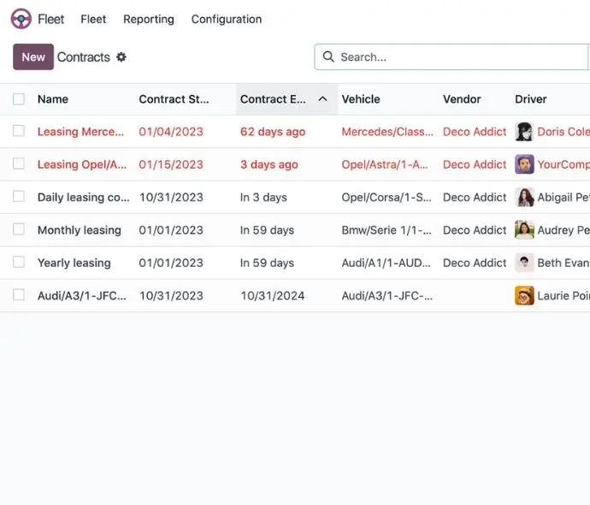Sort by the Vendor column header

tap(462, 99)
